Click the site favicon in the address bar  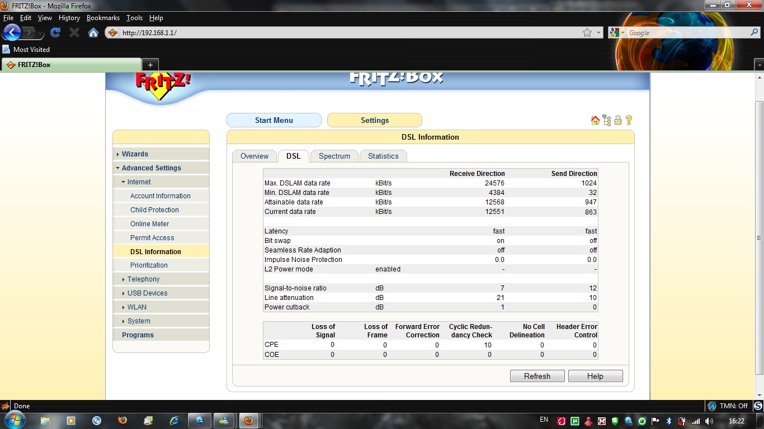tap(112, 32)
